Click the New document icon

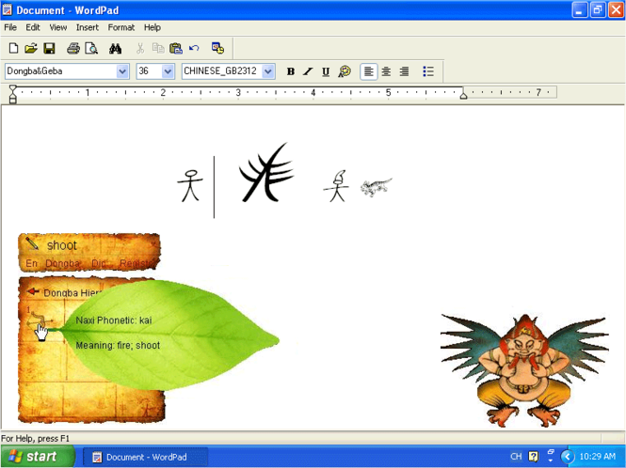tap(13, 49)
